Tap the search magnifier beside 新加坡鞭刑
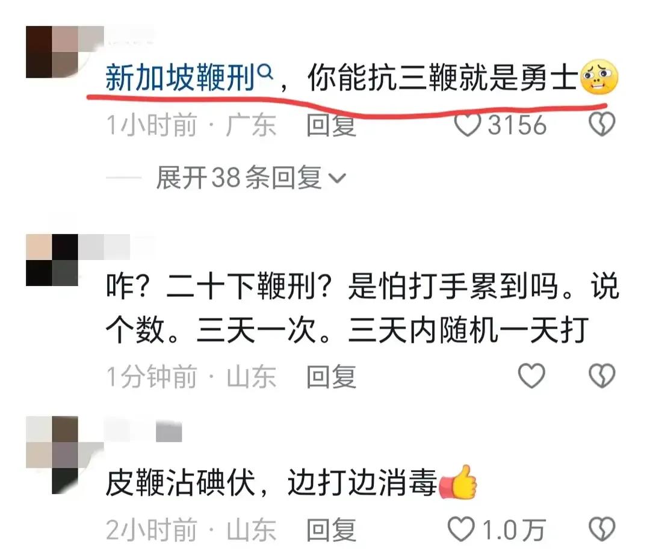This screenshot has width=650, height=558. (265, 73)
